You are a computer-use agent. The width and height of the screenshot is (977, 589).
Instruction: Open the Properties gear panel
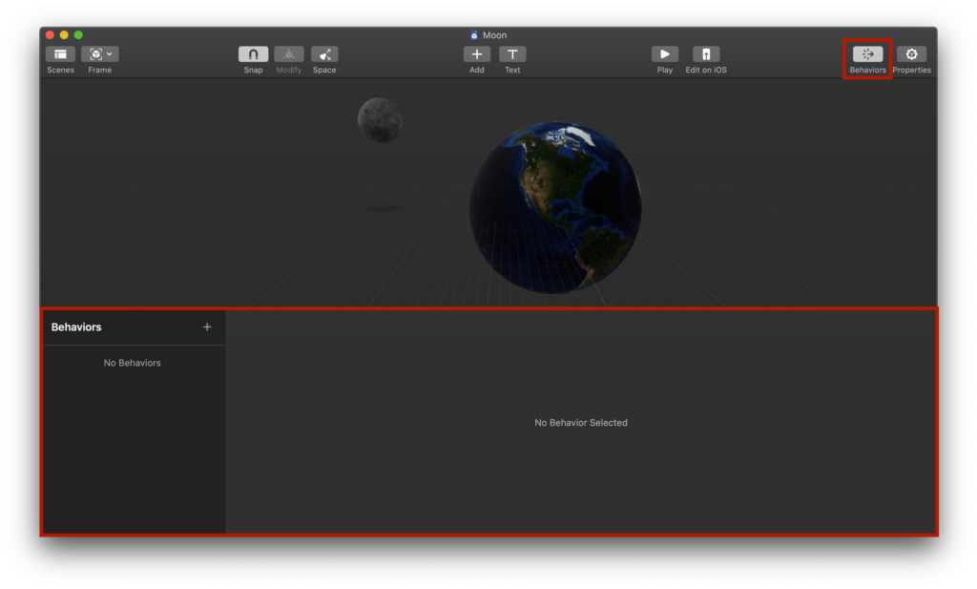click(911, 54)
